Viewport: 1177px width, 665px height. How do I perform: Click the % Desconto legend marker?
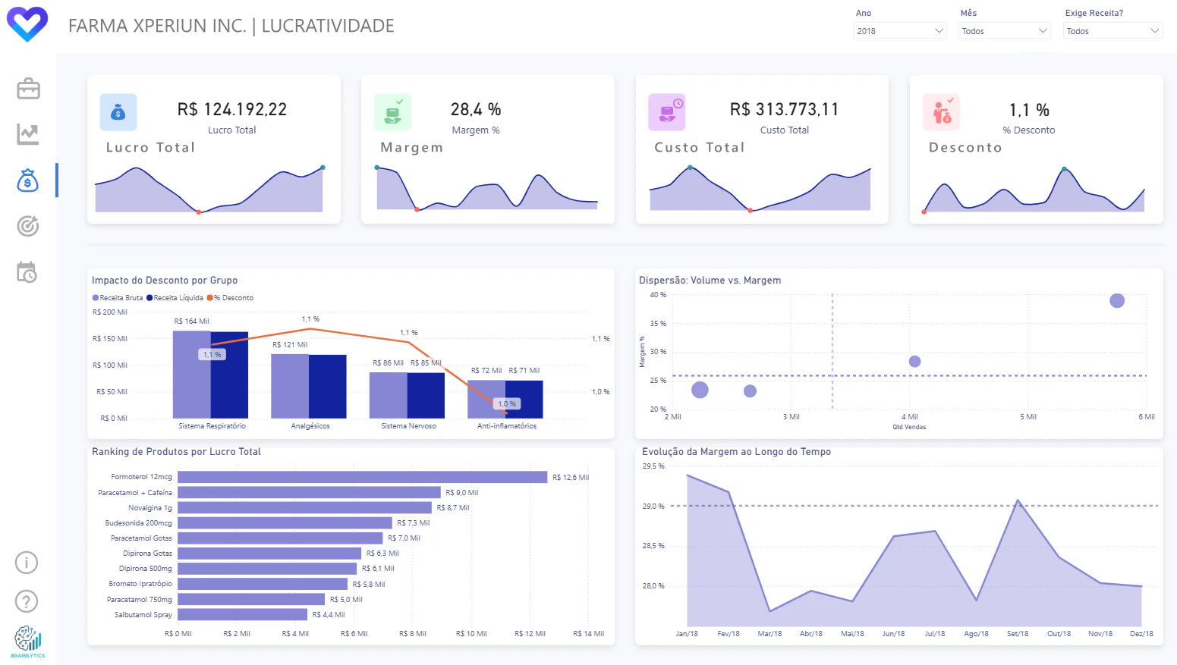click(x=210, y=298)
